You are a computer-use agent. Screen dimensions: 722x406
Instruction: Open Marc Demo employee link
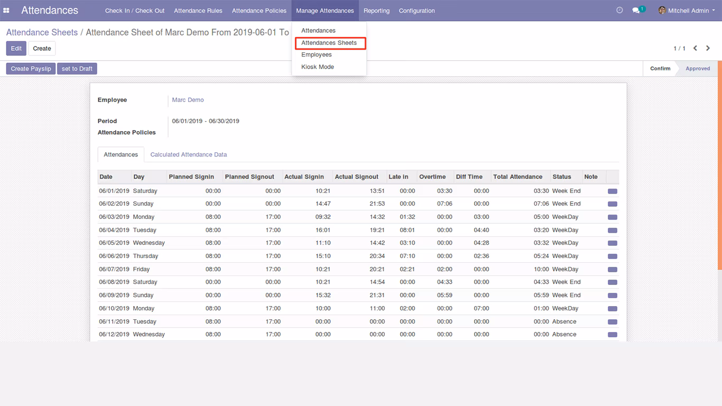click(x=188, y=100)
